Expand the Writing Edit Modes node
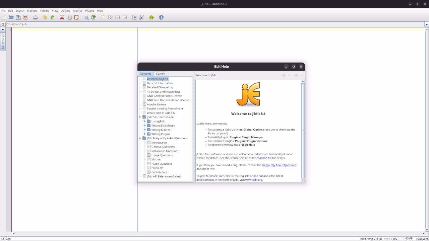This screenshot has width=429, height=241. coord(144,126)
